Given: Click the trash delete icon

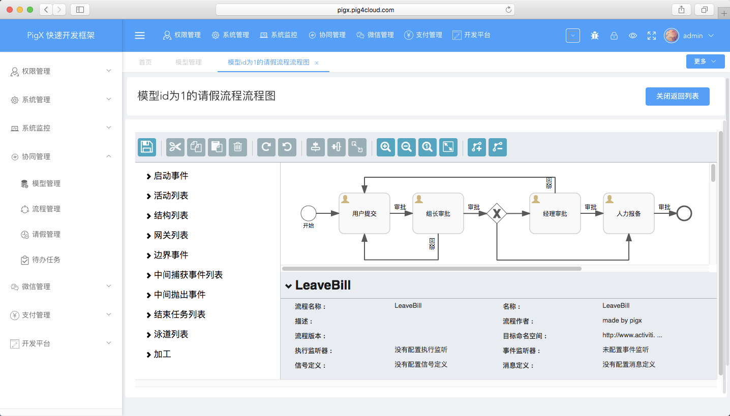Looking at the screenshot, I should [238, 147].
